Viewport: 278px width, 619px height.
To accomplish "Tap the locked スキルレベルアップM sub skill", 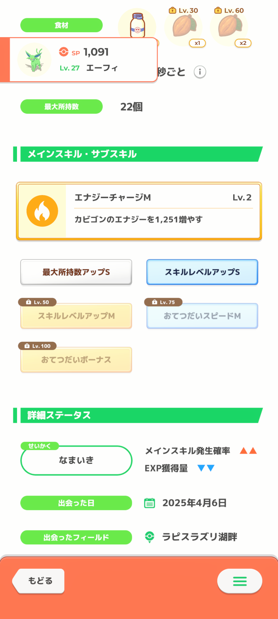I will pos(76,316).
